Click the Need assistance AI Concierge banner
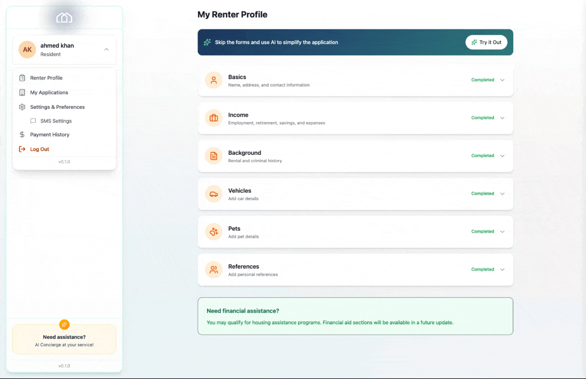 pos(64,339)
